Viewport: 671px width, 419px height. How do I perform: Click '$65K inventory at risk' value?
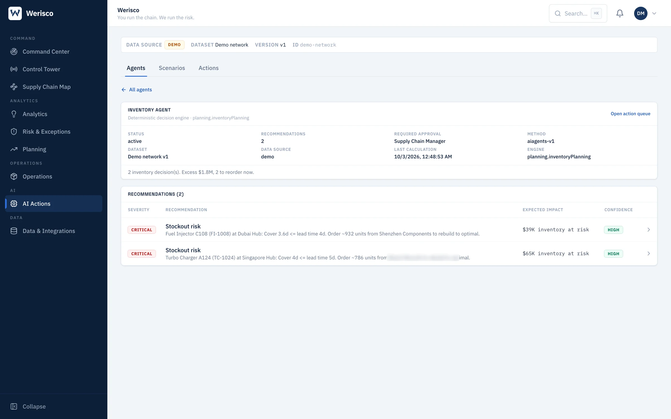tap(556, 254)
